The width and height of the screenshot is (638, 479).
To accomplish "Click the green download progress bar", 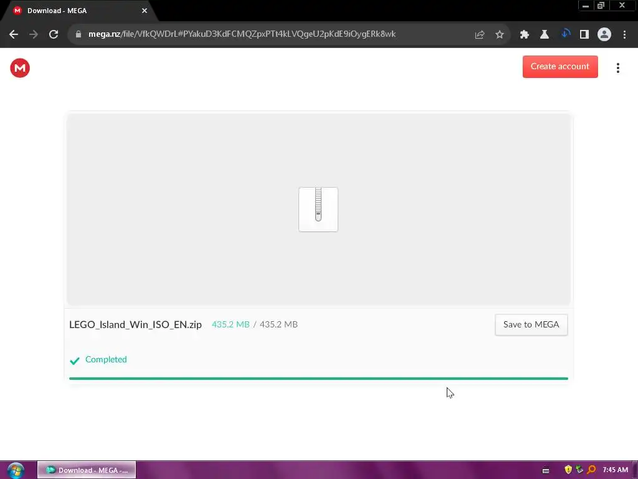I will pyautogui.click(x=318, y=379).
